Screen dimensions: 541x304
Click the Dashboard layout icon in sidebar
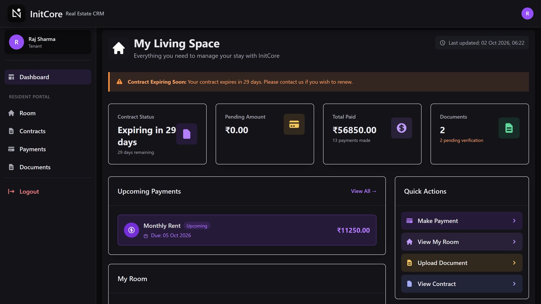pyautogui.click(x=11, y=77)
